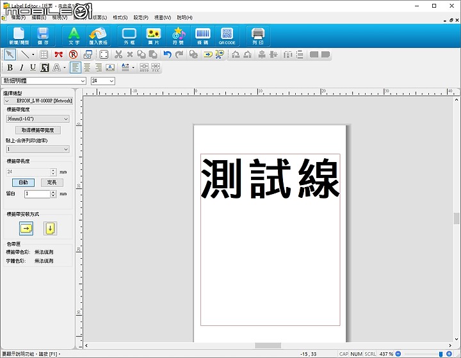Select horizontal tape orientation icon
This screenshot has width=461, height=358.
click(x=26, y=229)
